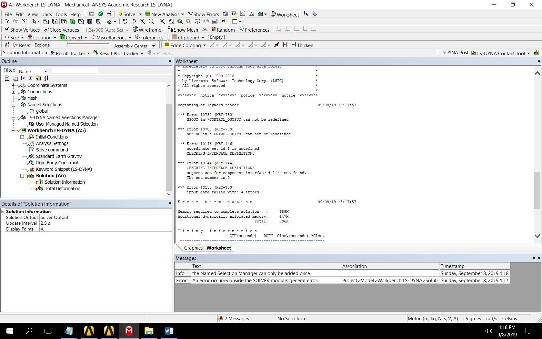Screen dimensions: 542x339
Task: Open the Filter Name dropdown
Action: (45, 71)
